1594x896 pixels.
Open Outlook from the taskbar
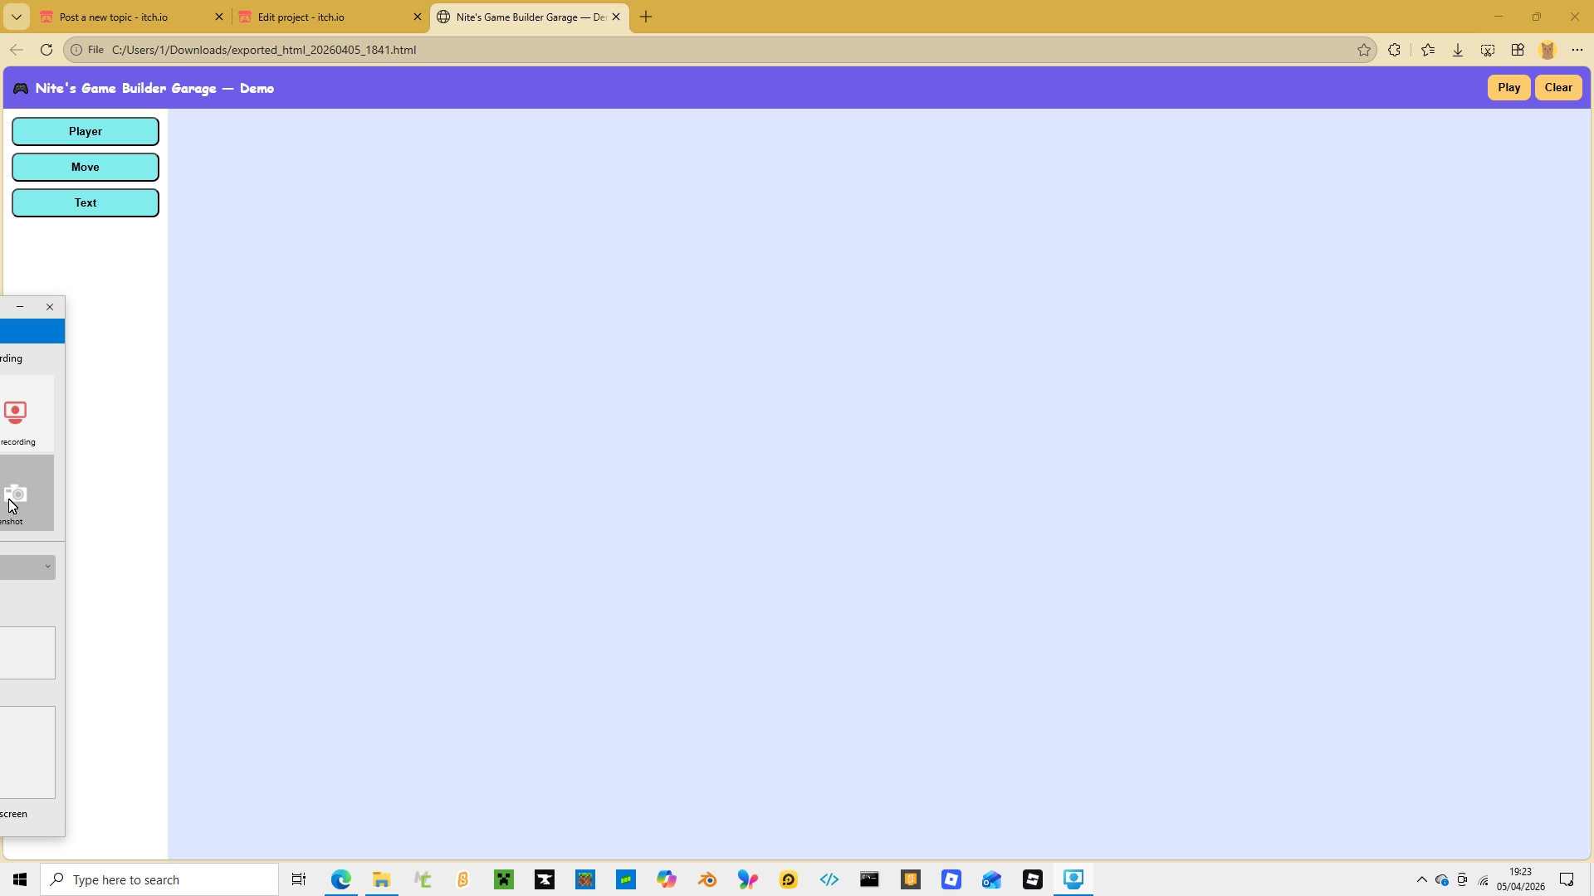992,879
